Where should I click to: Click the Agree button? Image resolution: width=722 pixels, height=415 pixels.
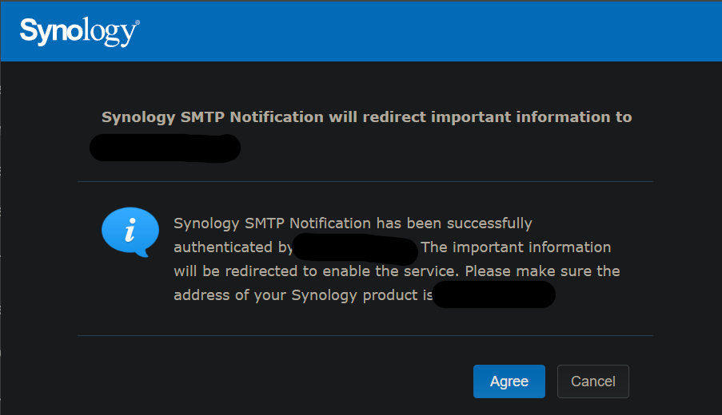[509, 381]
